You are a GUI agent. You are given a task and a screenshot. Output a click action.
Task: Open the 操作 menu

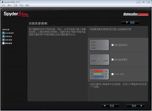click(x=9, y=5)
